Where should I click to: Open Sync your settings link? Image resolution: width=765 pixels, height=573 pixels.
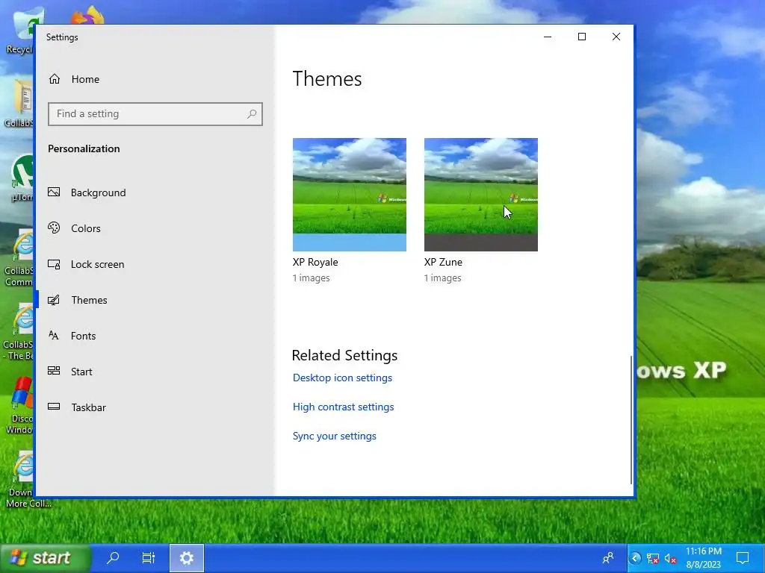(335, 436)
